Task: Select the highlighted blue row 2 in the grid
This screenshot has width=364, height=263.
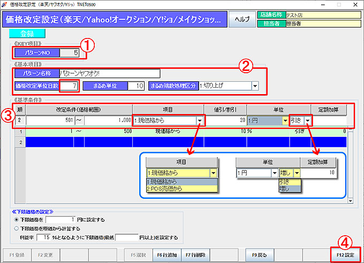Action: 182,142
